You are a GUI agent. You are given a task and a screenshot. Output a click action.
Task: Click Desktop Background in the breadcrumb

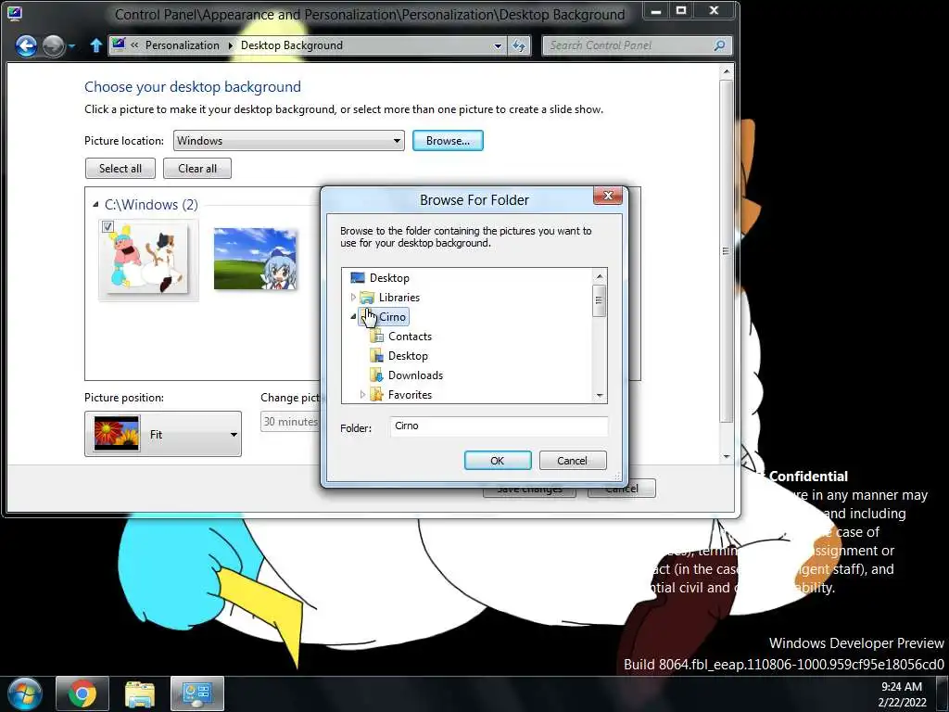point(292,45)
